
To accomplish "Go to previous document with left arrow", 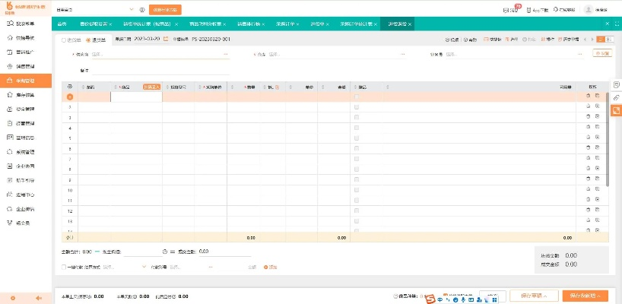I will 585,40.
